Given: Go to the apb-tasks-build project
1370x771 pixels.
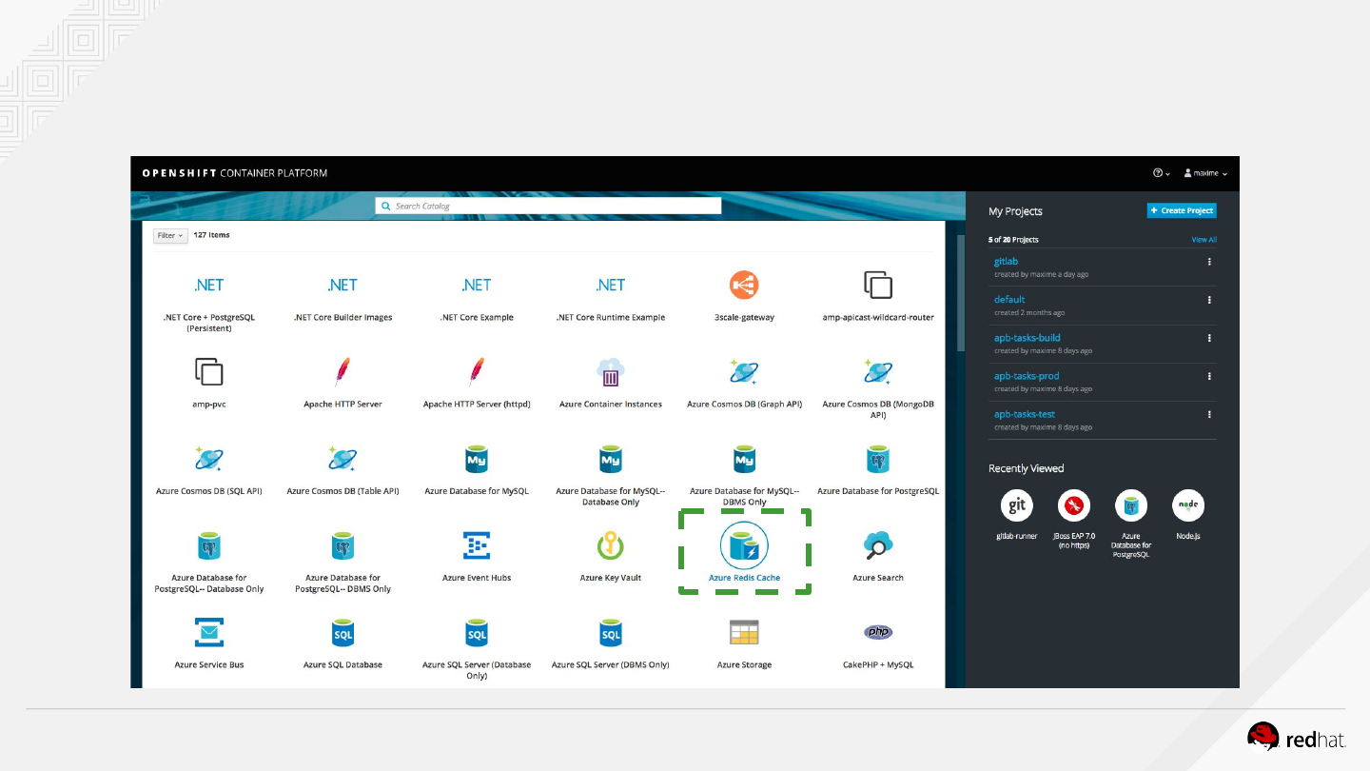Looking at the screenshot, I should coord(1027,338).
